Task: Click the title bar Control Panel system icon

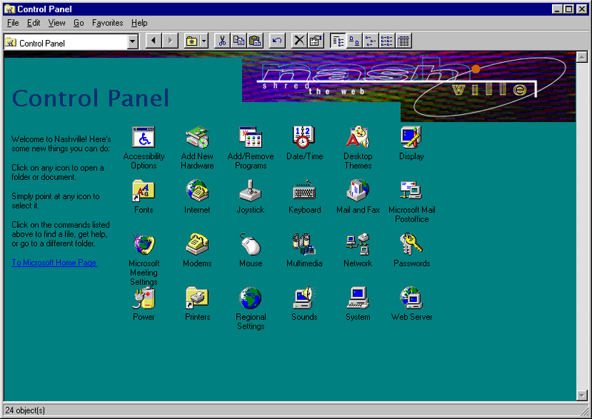Action: (10, 9)
